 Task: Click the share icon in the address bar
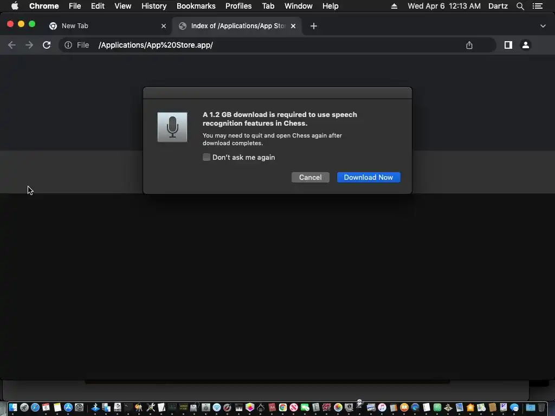(469, 45)
